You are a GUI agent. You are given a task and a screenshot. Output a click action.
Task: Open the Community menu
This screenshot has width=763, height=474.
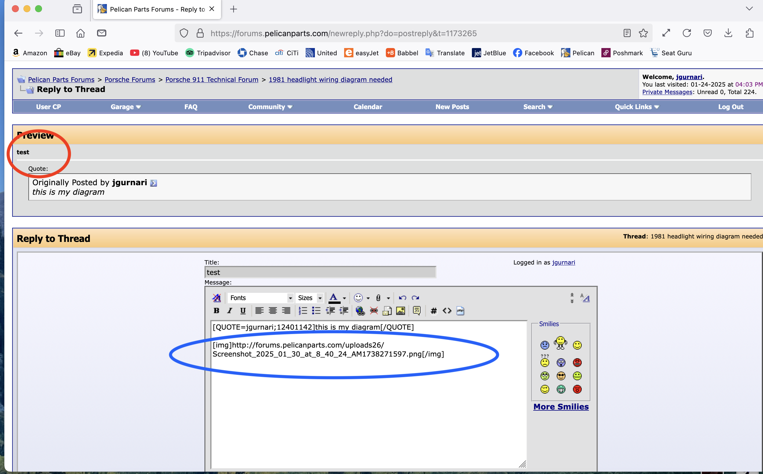pos(270,106)
